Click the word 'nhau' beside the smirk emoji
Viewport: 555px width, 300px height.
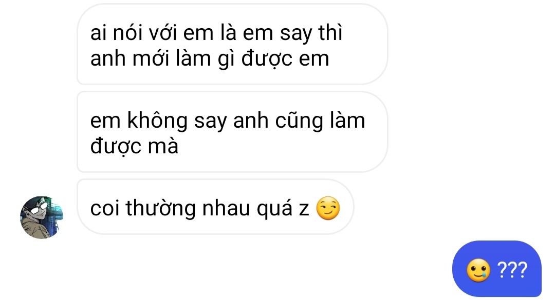[x=226, y=208]
